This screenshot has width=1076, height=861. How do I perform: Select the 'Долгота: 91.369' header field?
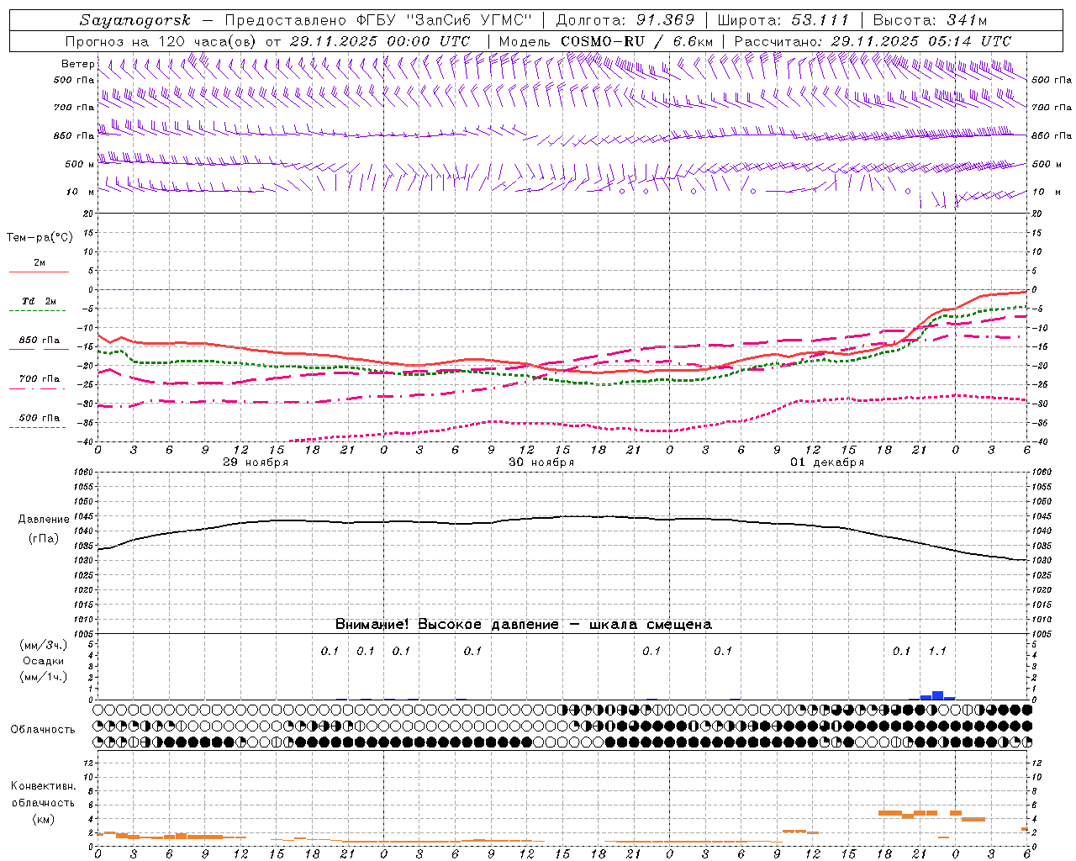pos(625,20)
